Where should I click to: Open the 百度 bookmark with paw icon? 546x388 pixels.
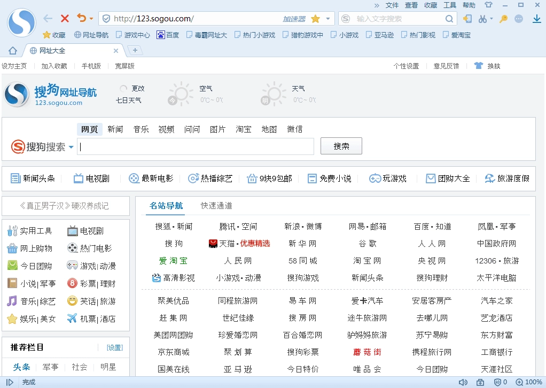point(168,35)
